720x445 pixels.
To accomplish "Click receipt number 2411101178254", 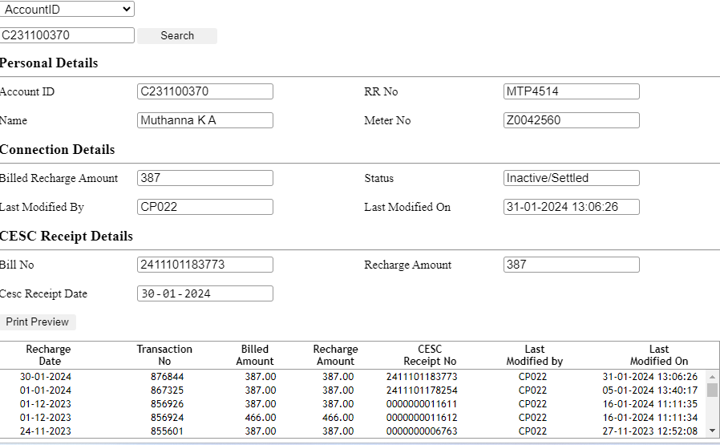I will [x=422, y=390].
